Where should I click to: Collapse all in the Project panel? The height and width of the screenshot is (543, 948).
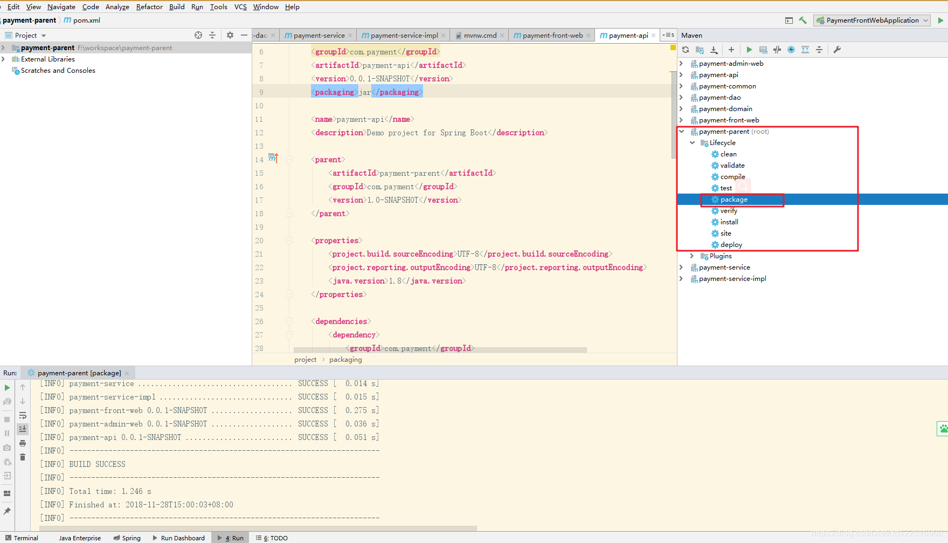tap(212, 35)
